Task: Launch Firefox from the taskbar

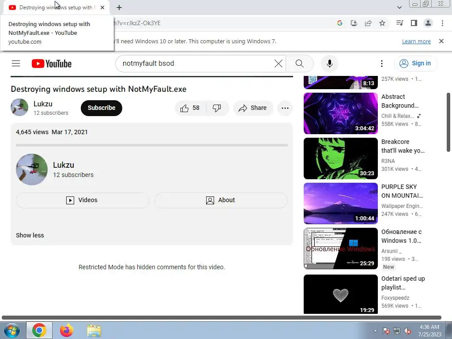Action: (67, 330)
